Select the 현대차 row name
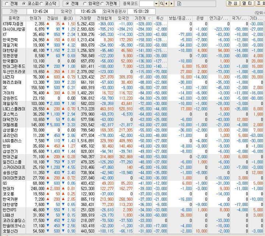265x236 pixels. (x=8, y=188)
